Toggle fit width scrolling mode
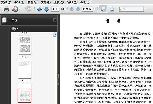The width and height of the screenshot is (153, 104). click(103, 9)
